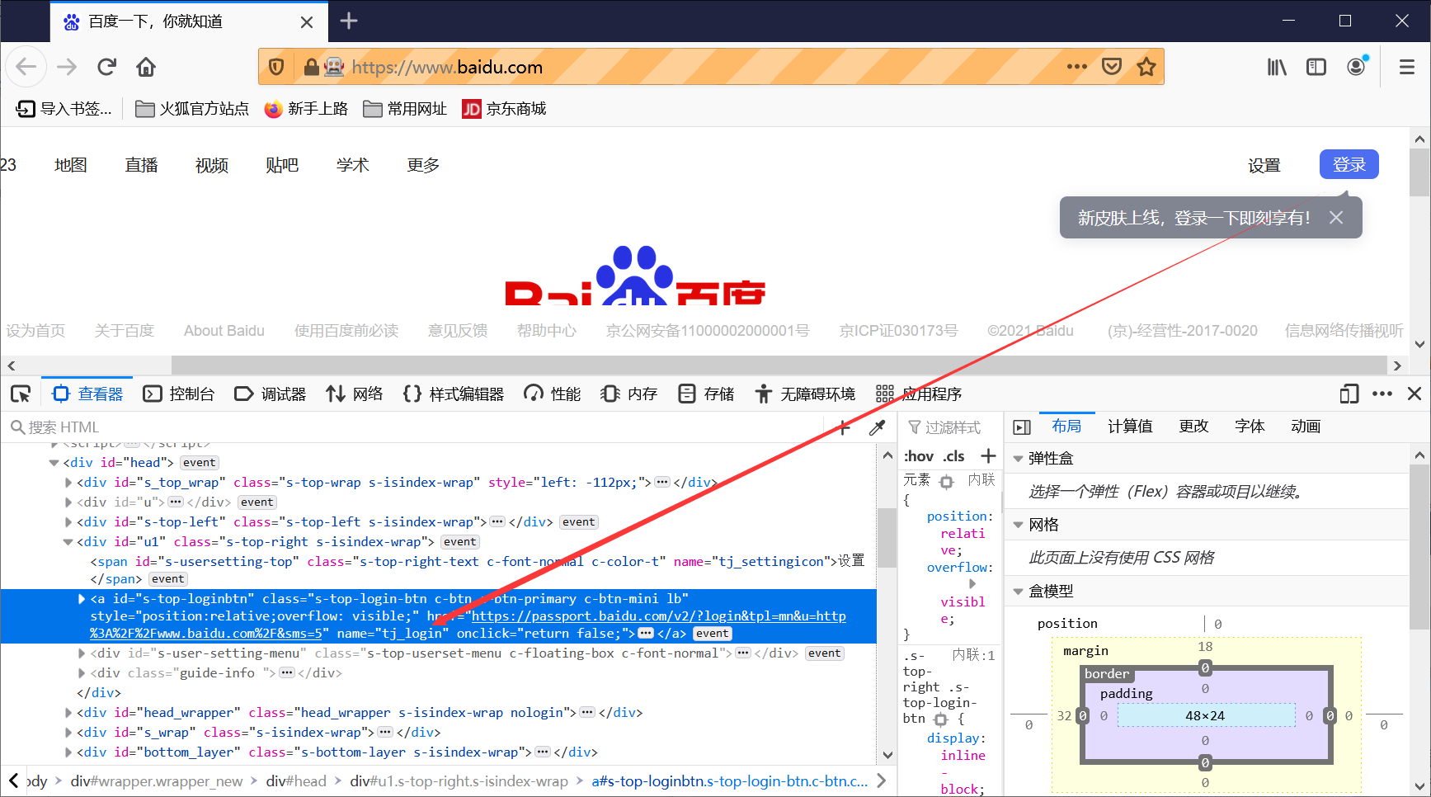Switch to 控制台 console tab
Viewport: 1431px width, 797px height.
[179, 394]
